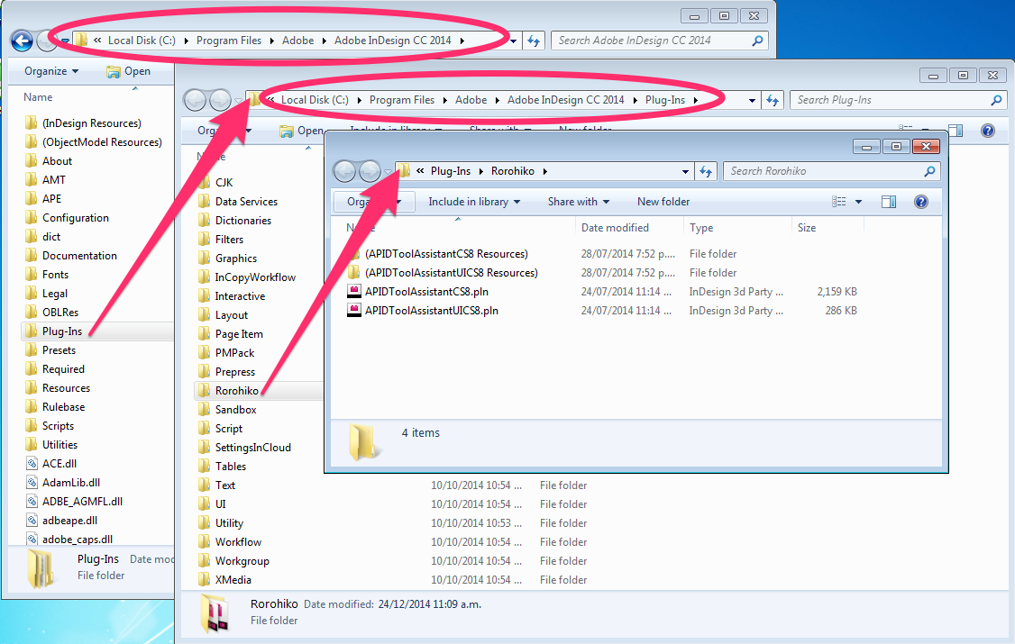The height and width of the screenshot is (644, 1015).
Task: Select the Data Services folder
Action: (x=247, y=202)
